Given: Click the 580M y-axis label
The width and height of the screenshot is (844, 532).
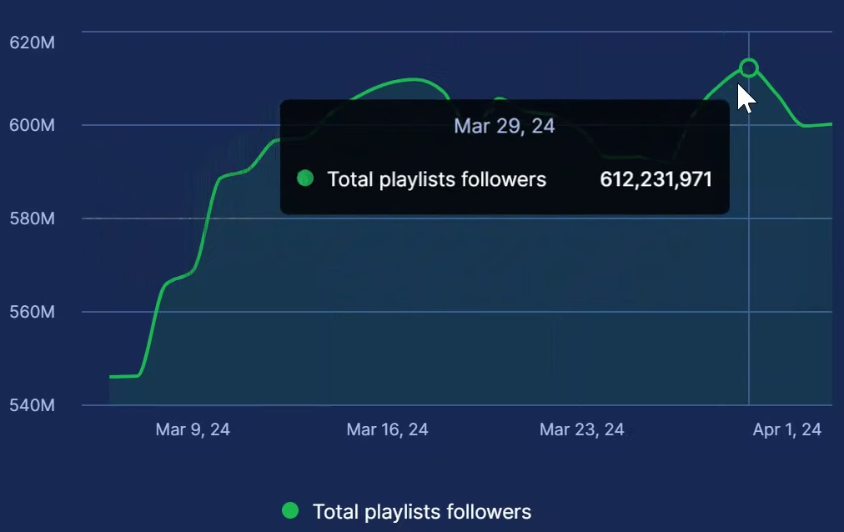Looking at the screenshot, I should click(x=32, y=218).
